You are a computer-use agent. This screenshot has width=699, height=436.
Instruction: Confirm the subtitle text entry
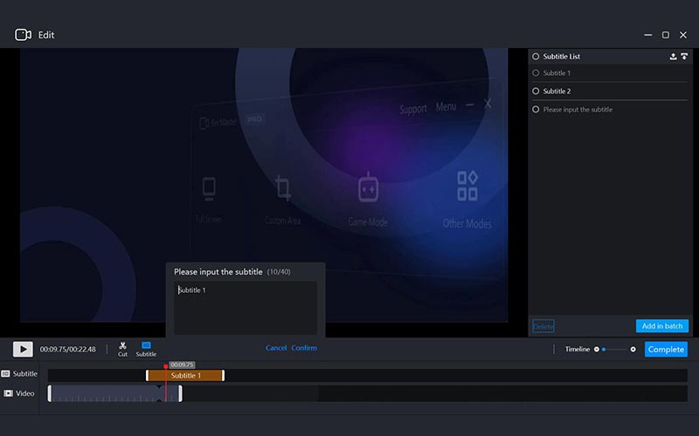pyautogui.click(x=304, y=348)
